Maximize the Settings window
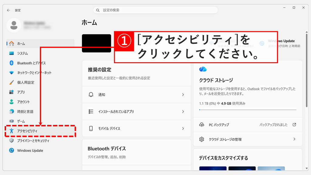 point(294,8)
